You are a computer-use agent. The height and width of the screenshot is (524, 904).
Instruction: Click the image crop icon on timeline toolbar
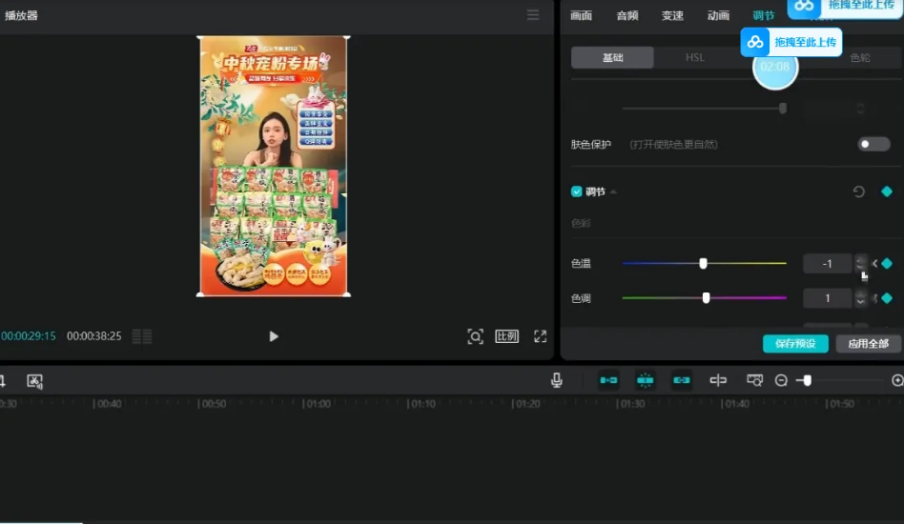(x=34, y=381)
